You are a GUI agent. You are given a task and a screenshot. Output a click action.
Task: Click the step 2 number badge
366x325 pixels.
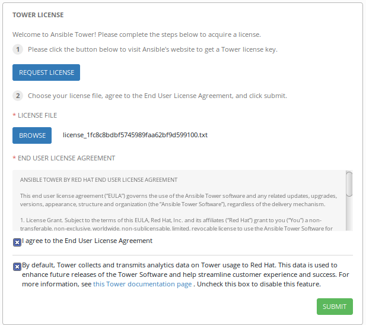coord(18,95)
